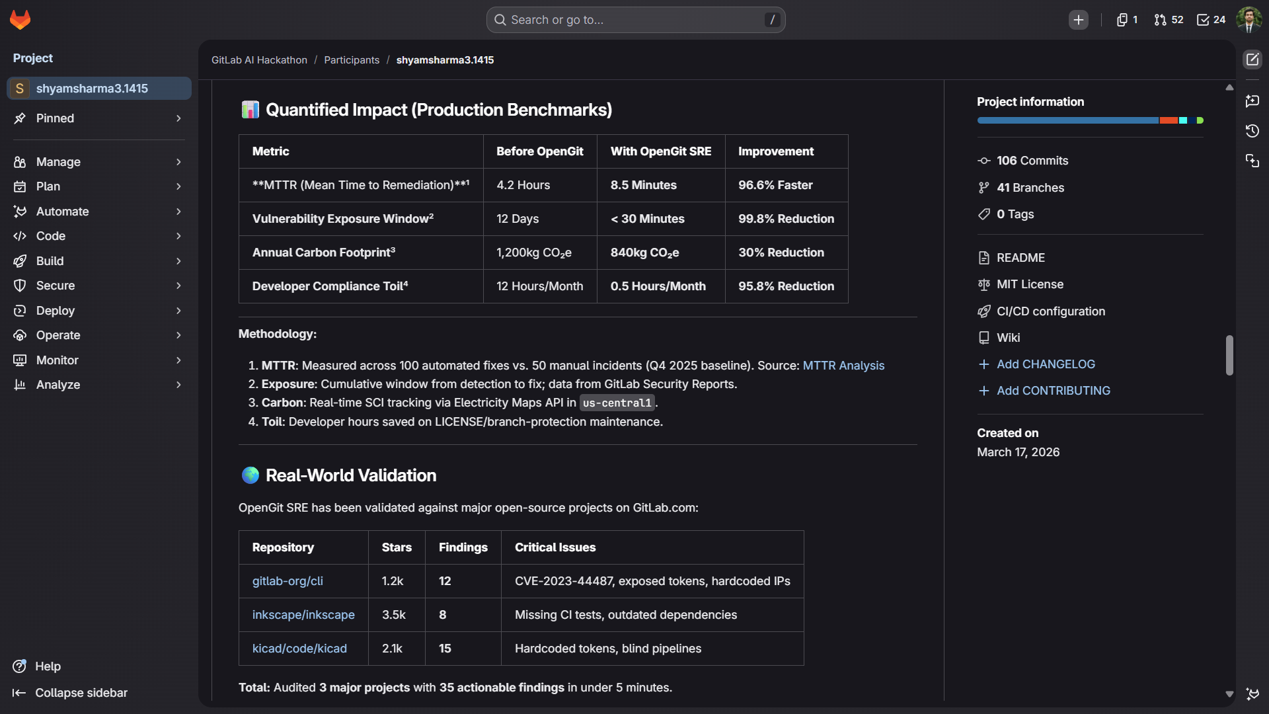
Task: Open the Build menu item
Action: point(50,261)
